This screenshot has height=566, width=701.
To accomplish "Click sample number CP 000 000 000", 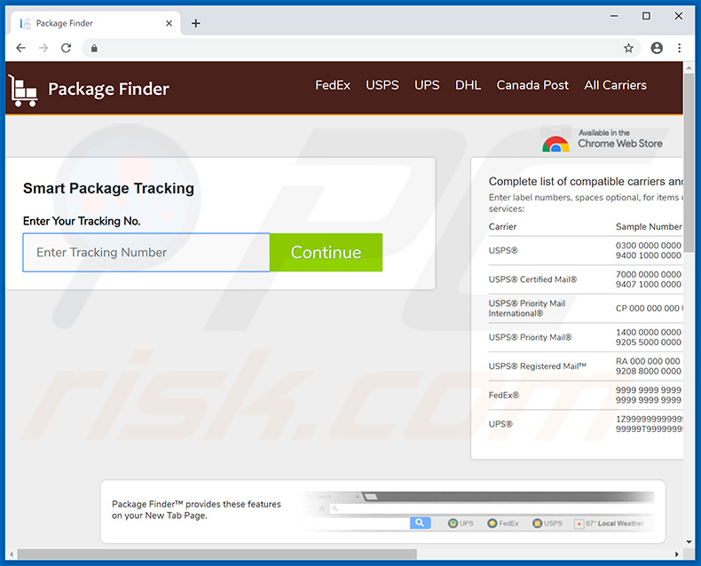I will pos(649,309).
